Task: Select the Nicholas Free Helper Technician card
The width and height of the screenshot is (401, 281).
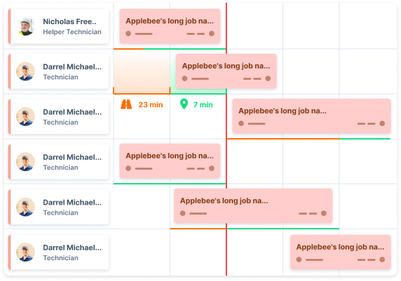Action: point(58,26)
